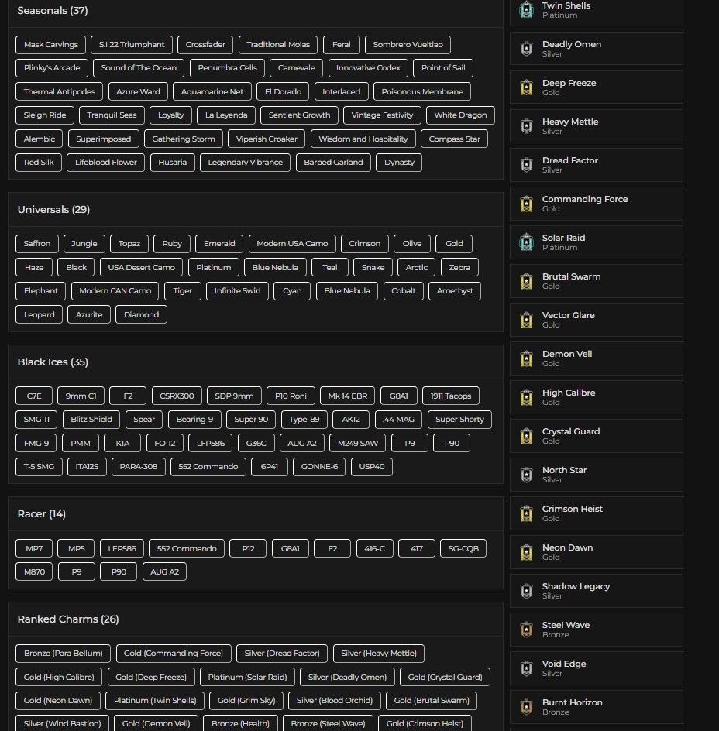Click the Vector Glare gold emblem icon
The width and height of the screenshot is (719, 731).
tap(526, 319)
